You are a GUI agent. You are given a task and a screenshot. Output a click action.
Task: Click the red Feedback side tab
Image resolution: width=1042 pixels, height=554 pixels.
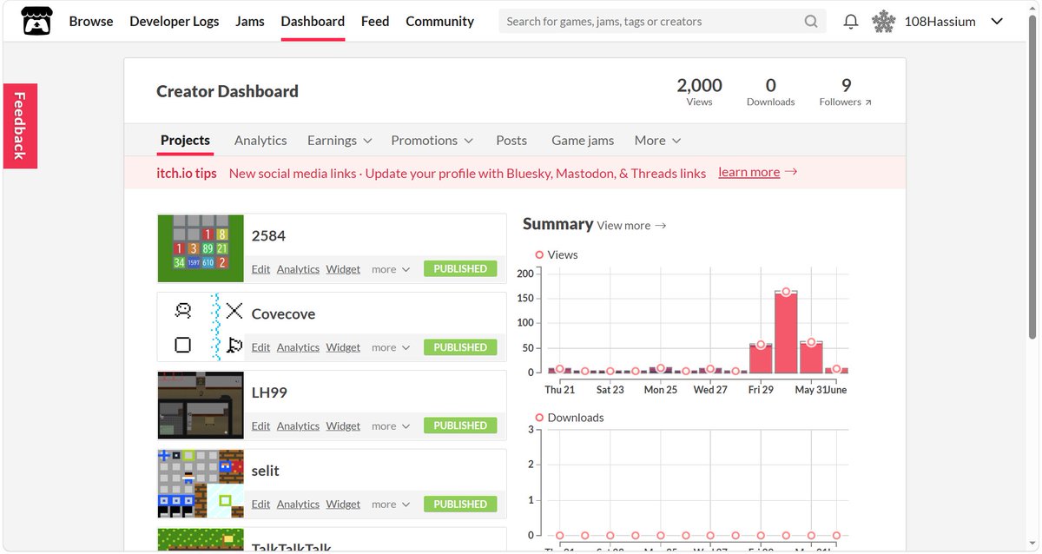pos(20,126)
